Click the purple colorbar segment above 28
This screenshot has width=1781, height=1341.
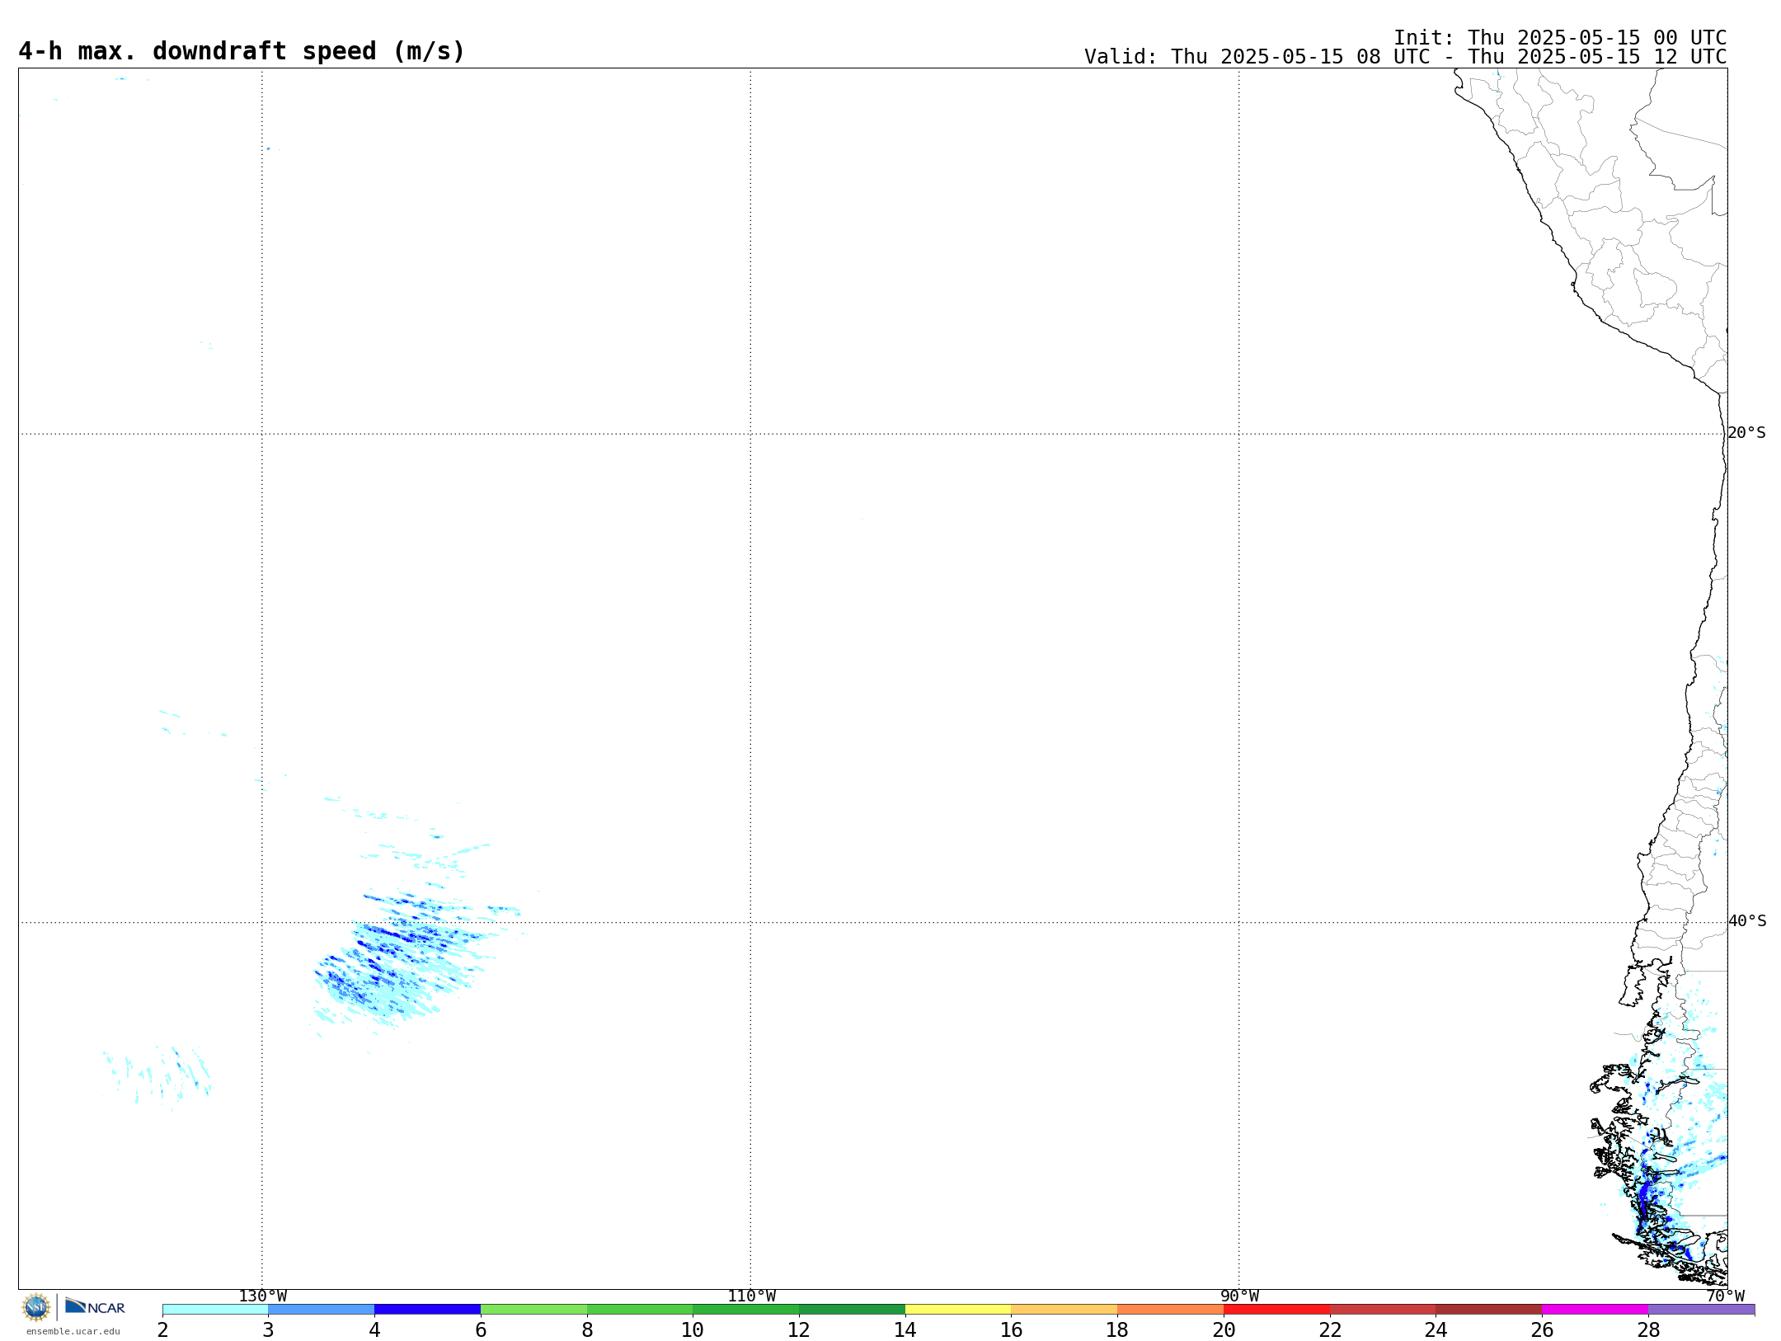[1701, 1310]
